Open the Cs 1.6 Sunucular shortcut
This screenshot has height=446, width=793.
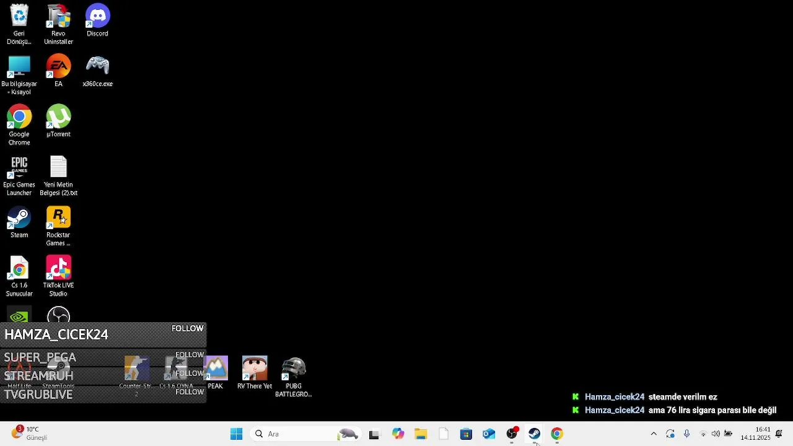[x=19, y=276]
